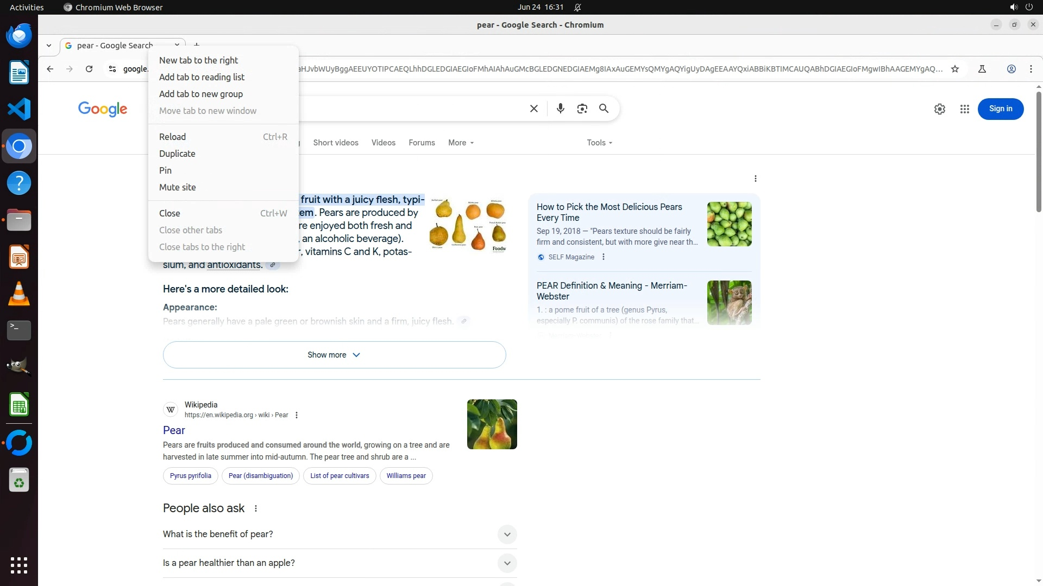Click the page vertical scrollbar
This screenshot has height=586, width=1043.
pyautogui.click(x=1038, y=152)
